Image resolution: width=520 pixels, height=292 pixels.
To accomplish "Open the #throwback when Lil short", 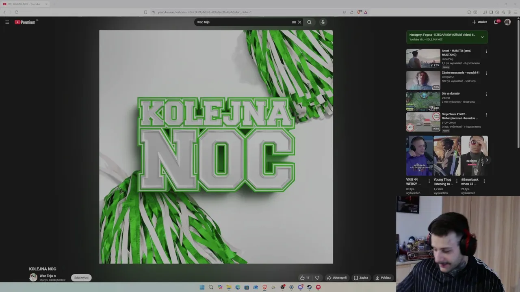I will 474,156.
